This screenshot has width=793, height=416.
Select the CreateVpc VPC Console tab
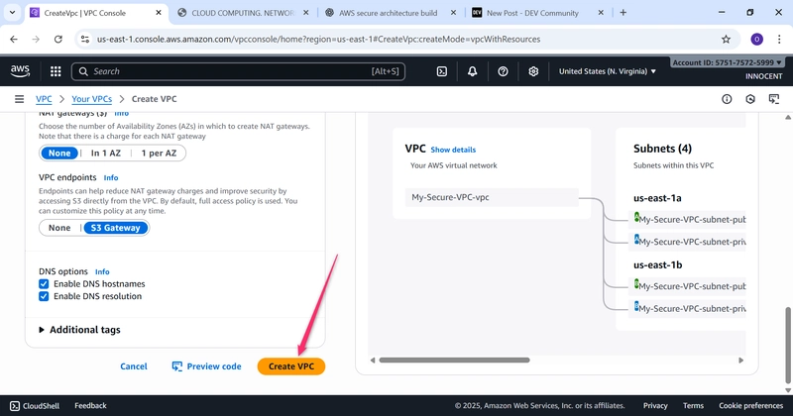(85, 13)
